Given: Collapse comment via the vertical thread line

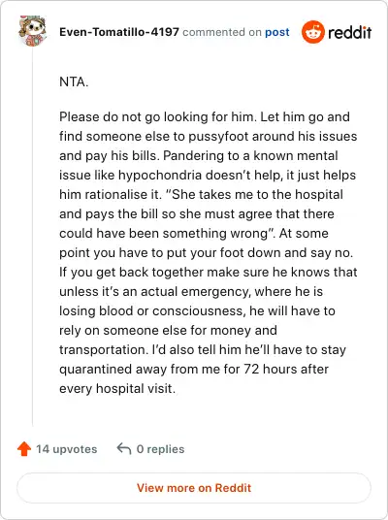Looking at the screenshot, I should 33,237.
